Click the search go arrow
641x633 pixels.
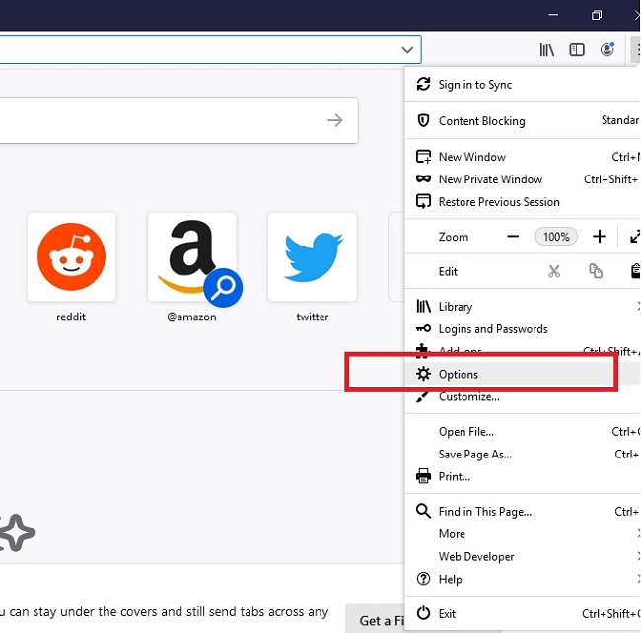(x=335, y=120)
